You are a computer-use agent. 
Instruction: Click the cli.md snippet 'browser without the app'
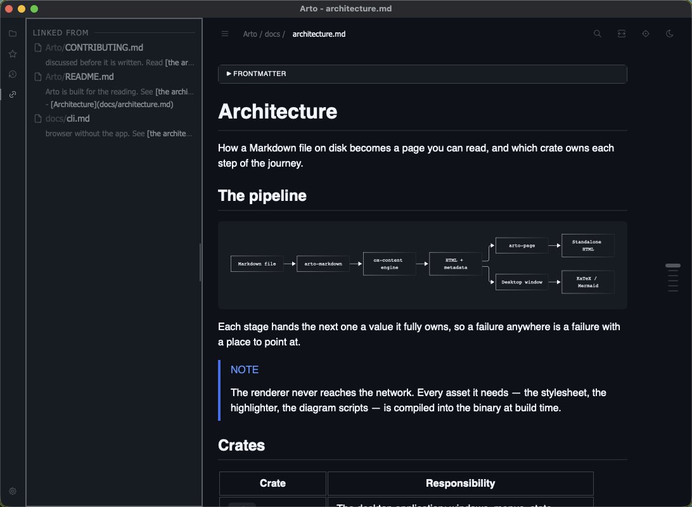(x=119, y=134)
